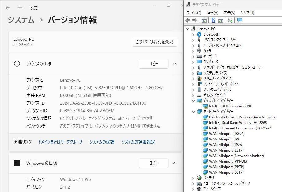Expand the キーボード category
282x192 pixels.
click(193, 56)
